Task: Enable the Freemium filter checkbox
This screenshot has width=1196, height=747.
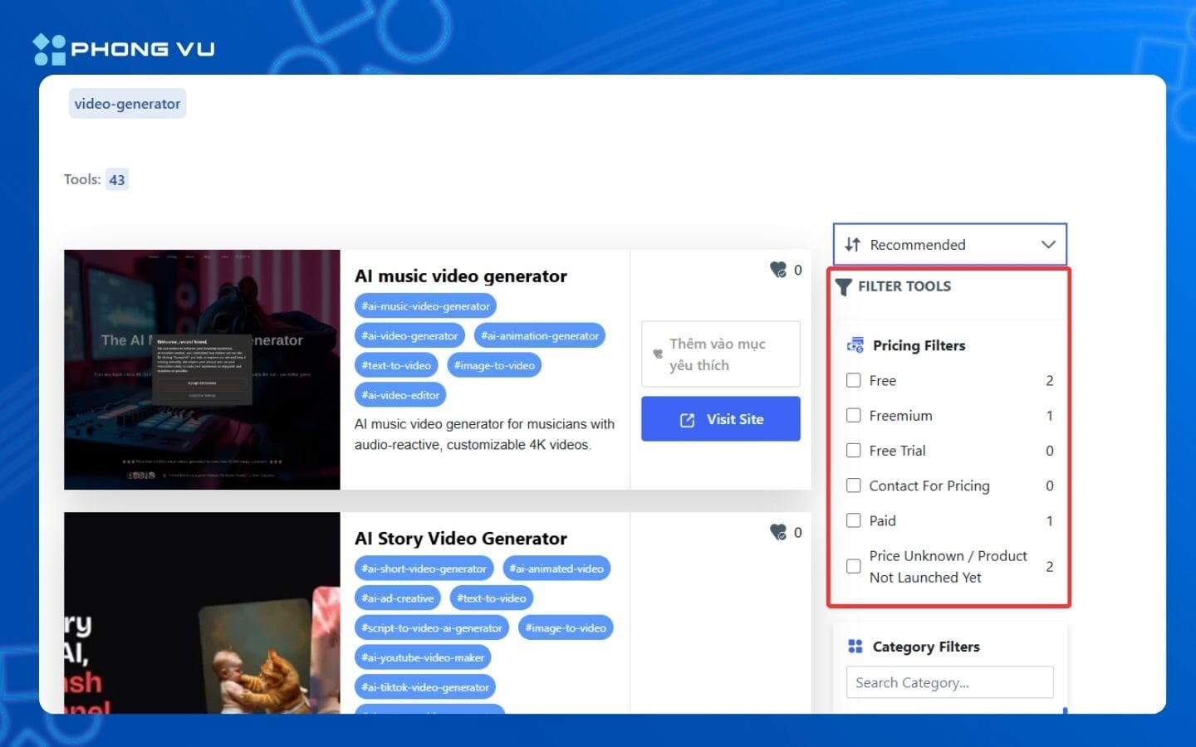Action: pos(853,415)
